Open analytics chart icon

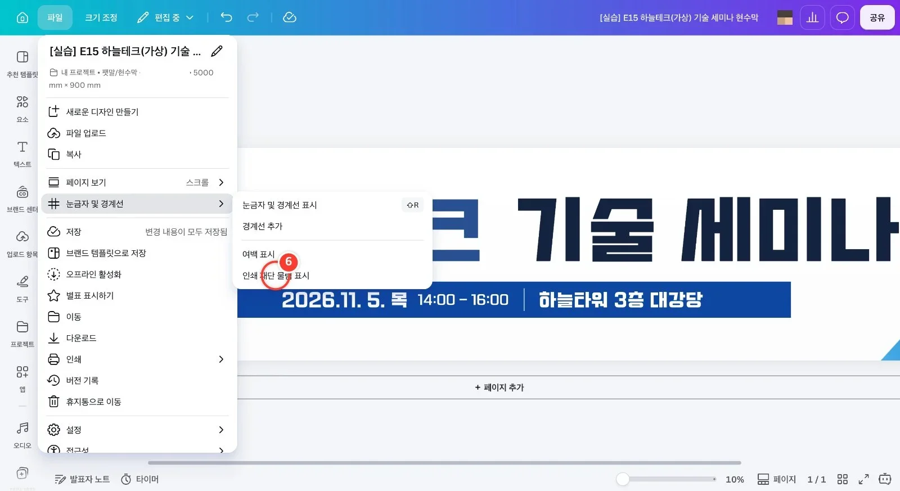[x=812, y=17]
